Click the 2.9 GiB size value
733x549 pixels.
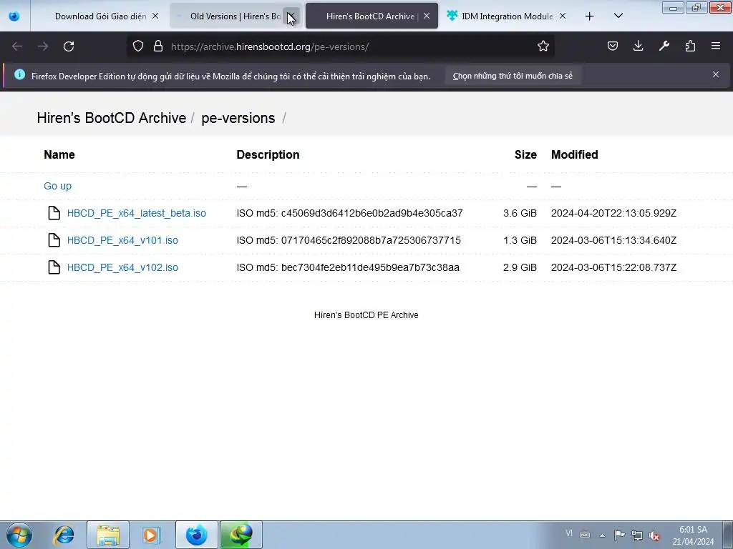tap(520, 267)
